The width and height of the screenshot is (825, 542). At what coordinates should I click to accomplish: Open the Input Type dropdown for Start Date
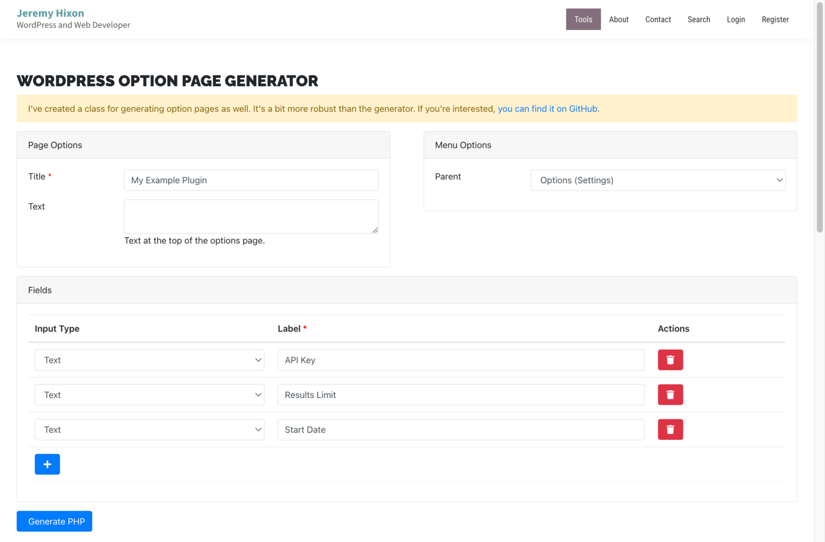pos(149,429)
